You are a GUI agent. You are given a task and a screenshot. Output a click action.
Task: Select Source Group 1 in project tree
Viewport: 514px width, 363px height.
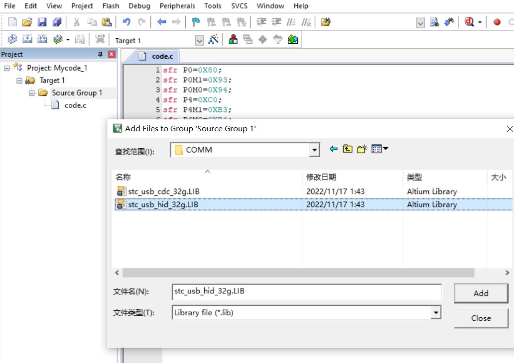pyautogui.click(x=77, y=93)
